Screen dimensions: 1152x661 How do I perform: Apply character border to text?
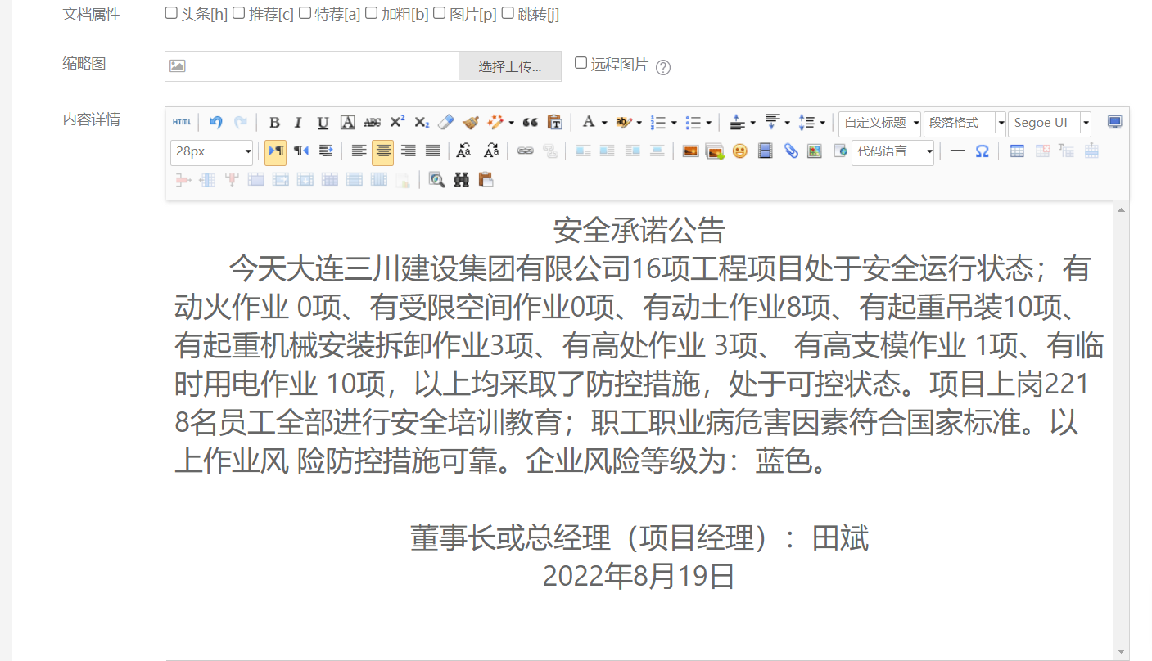point(347,123)
